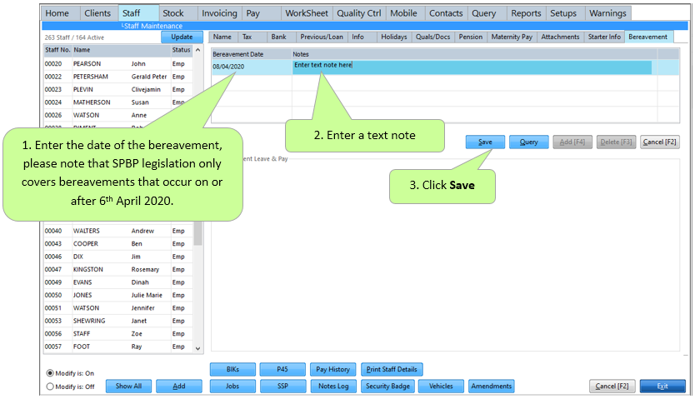Click the Save button
Screen dimensions: 695x399
(485, 142)
